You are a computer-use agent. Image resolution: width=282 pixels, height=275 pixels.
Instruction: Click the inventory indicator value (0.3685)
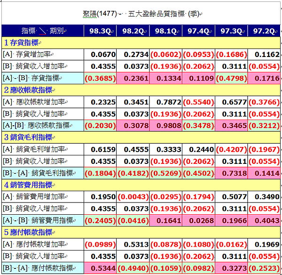point(100,78)
